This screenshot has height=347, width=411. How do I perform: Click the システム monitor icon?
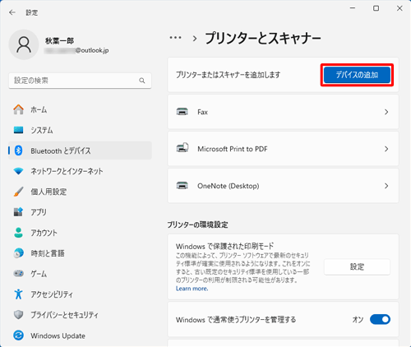click(18, 130)
